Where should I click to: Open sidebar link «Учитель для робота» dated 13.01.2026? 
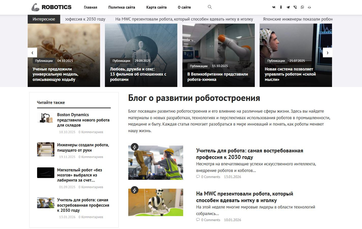click(x=83, y=205)
